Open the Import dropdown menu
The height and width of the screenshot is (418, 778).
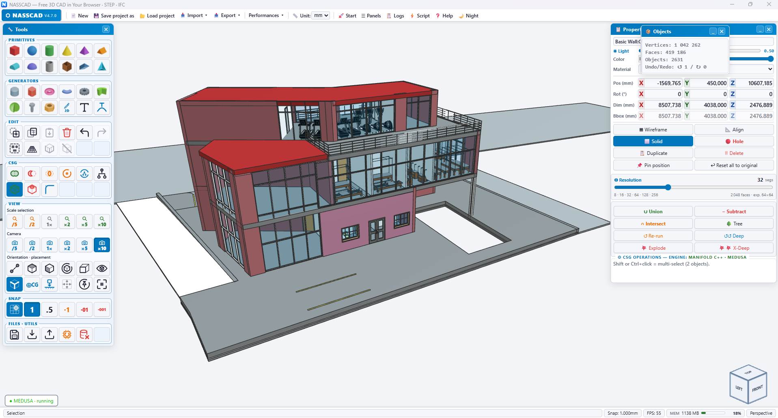194,15
